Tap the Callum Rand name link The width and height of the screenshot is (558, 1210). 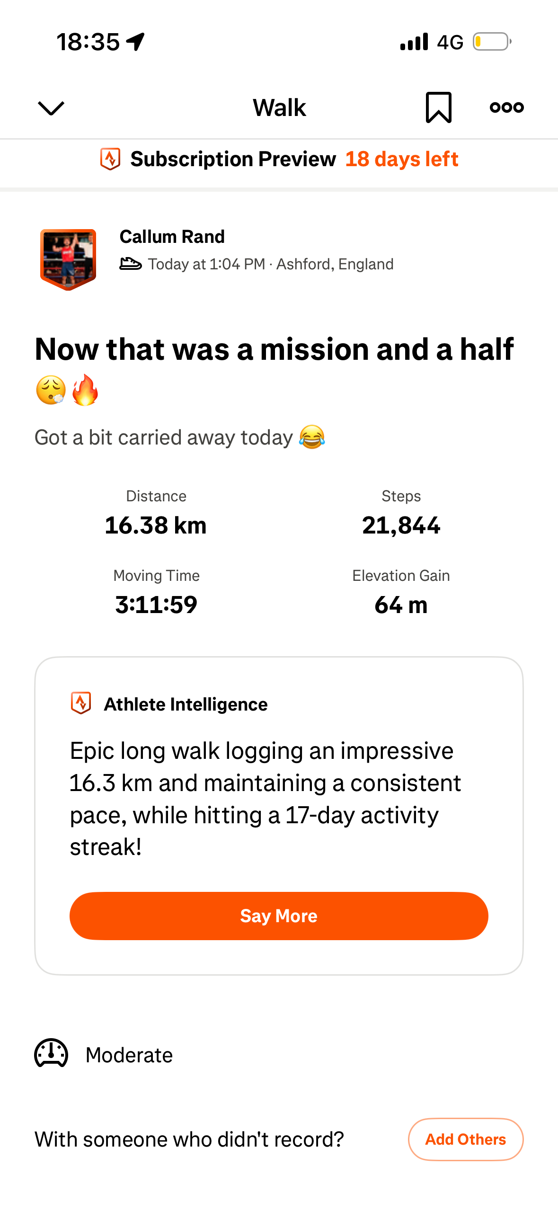click(172, 237)
